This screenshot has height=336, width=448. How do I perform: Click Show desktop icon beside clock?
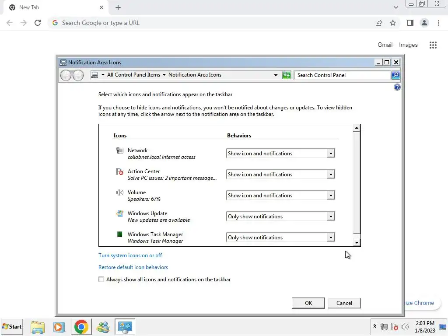[443, 327]
